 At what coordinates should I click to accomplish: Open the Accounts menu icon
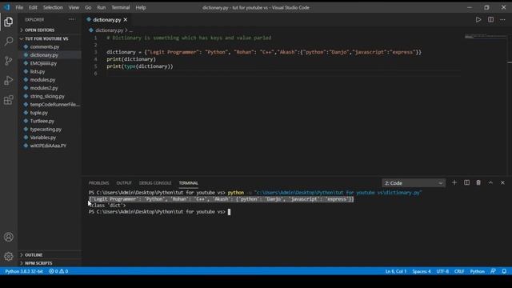(9, 237)
